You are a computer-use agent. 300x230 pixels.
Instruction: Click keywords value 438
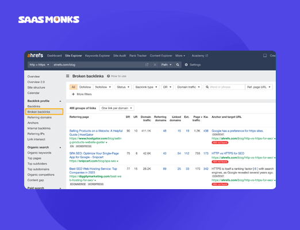coord(206,131)
